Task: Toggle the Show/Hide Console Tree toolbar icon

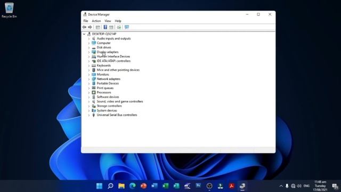Action: (x=98, y=27)
